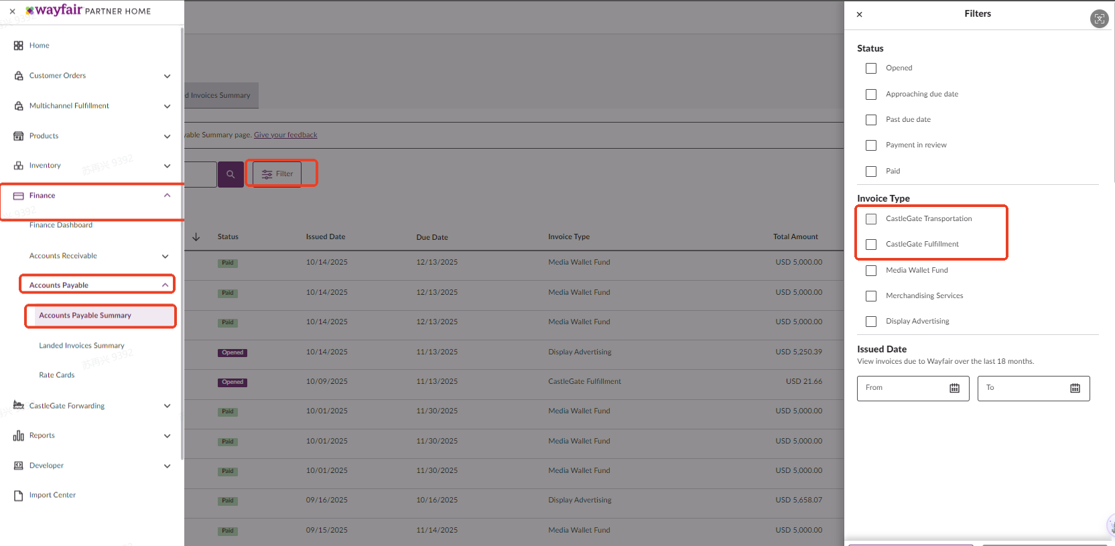
Task: Expand Customer Orders chevron
Action: [x=167, y=76]
